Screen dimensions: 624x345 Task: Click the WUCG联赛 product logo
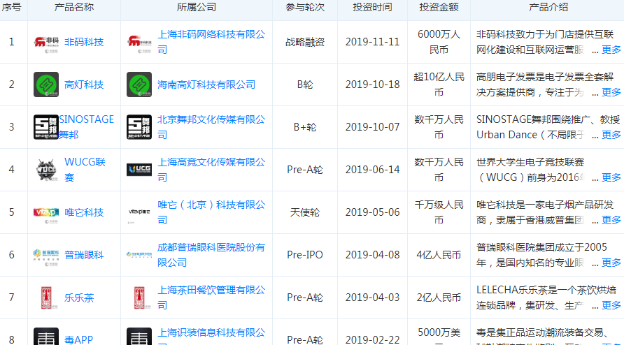point(46,170)
